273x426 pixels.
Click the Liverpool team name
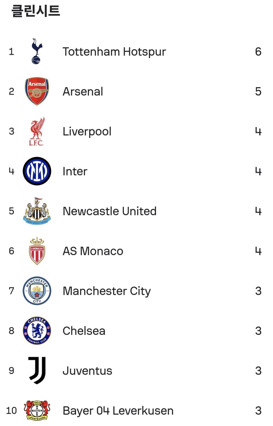[x=87, y=132]
